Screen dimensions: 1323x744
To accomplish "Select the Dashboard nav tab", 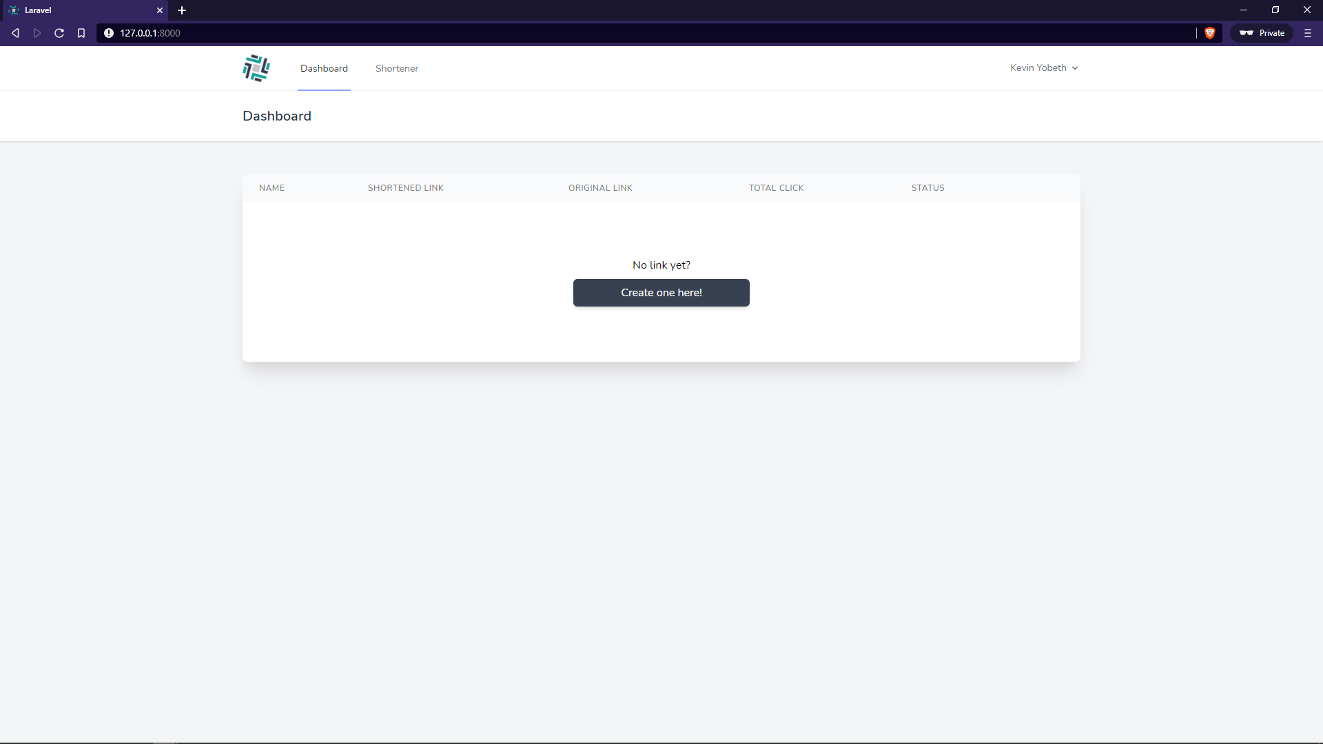I will pyautogui.click(x=324, y=68).
